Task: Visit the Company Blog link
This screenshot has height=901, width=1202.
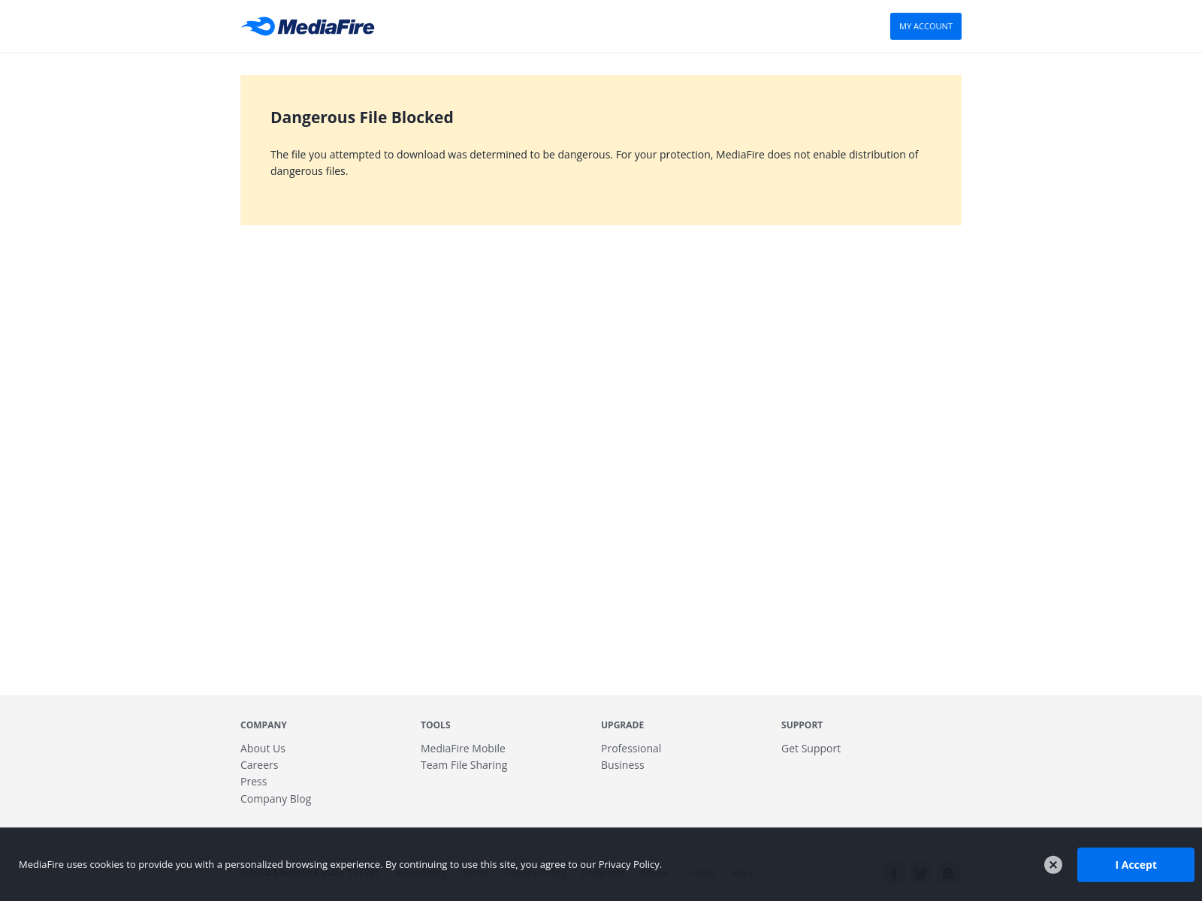Action: pyautogui.click(x=276, y=799)
